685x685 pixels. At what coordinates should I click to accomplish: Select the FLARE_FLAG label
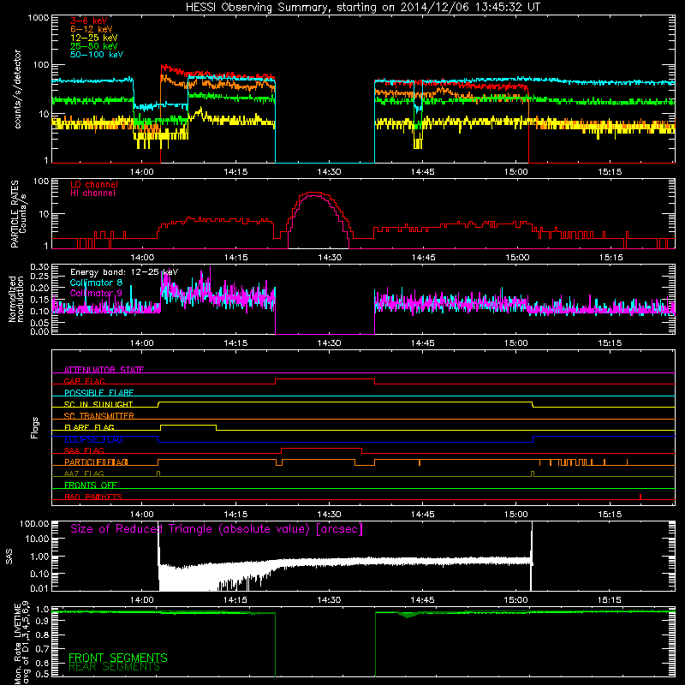[89, 427]
